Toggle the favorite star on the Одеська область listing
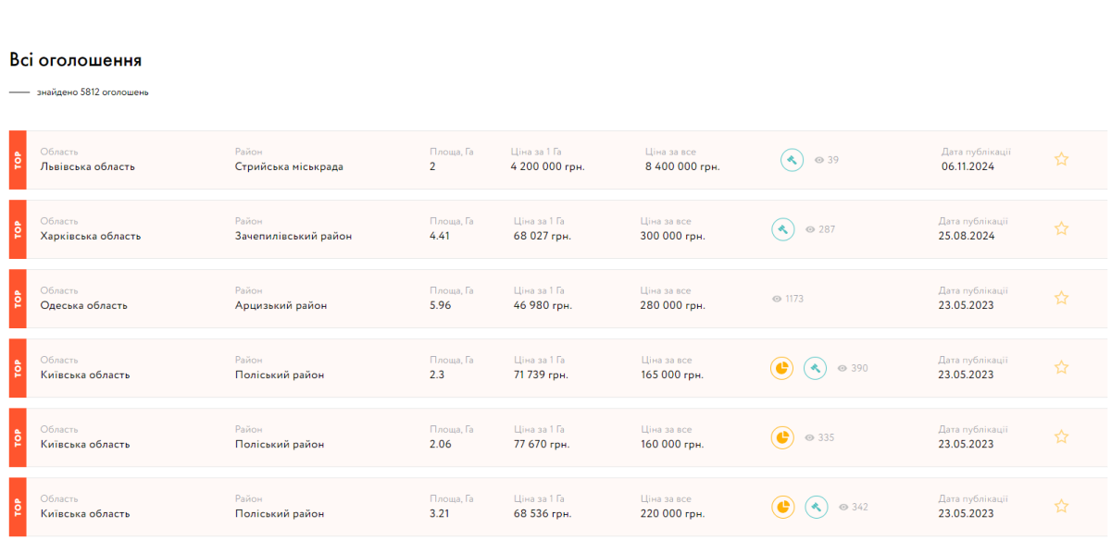This screenshot has height=540, width=1111. point(1061,298)
